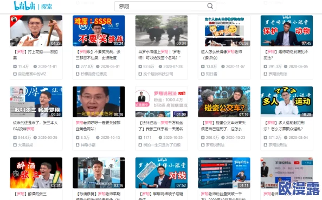Click the bilibili logo in the header
This screenshot has height=200, width=322.
point(24,6)
